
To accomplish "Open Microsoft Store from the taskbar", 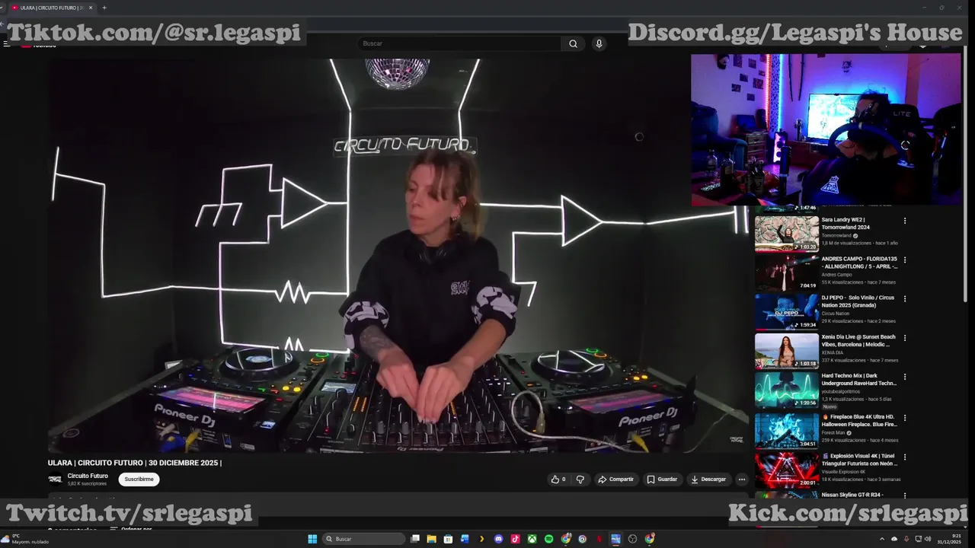I will 448,539.
